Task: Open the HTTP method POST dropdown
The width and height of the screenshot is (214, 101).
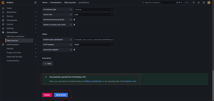Action: tap(94, 45)
